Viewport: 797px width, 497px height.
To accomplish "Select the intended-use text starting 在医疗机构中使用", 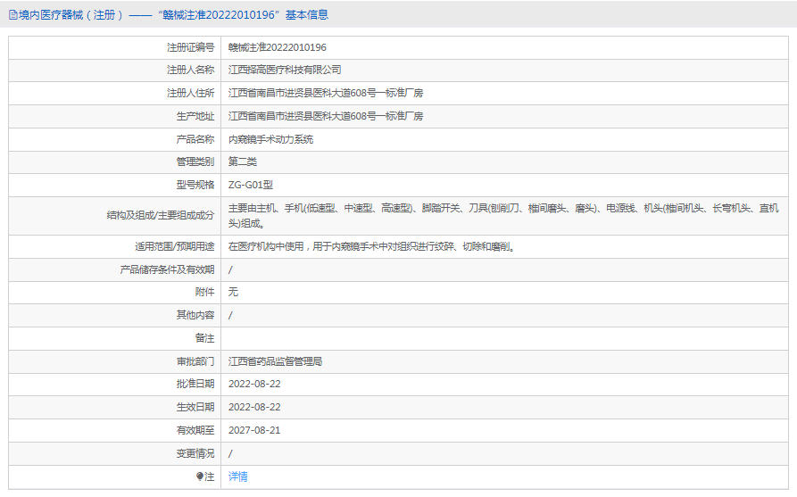I will (x=372, y=246).
